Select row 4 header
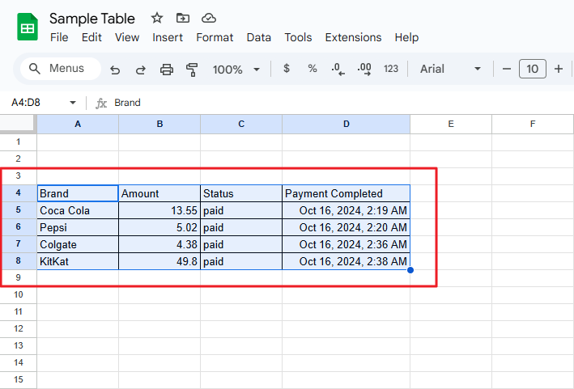The width and height of the screenshot is (574, 389). [x=19, y=192]
